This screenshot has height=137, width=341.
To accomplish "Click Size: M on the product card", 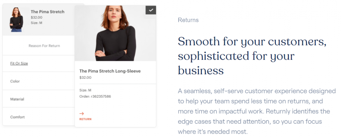I will (85, 90).
